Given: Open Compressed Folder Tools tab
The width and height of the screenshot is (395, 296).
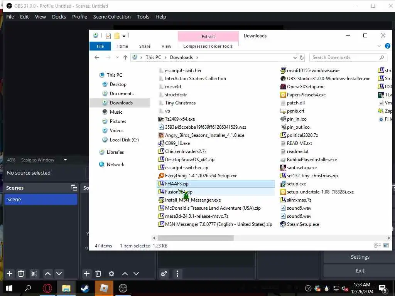Looking at the screenshot, I should [208, 46].
